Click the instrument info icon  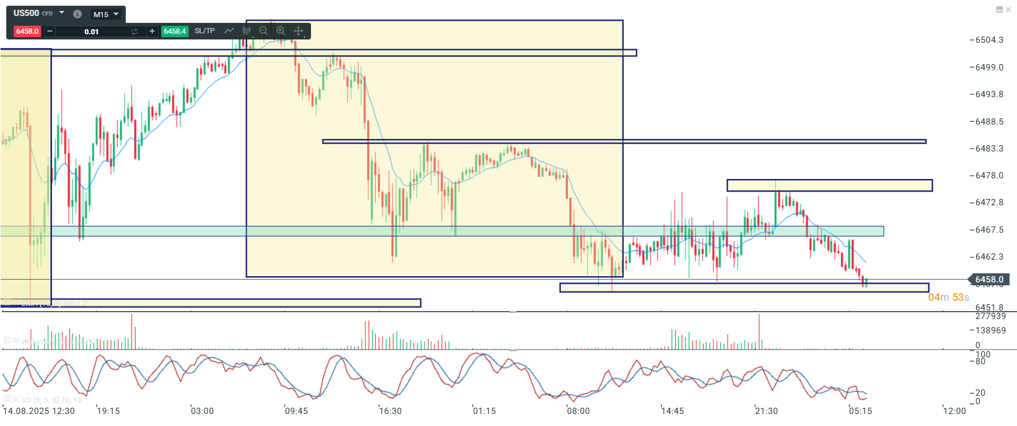pyautogui.click(x=77, y=14)
